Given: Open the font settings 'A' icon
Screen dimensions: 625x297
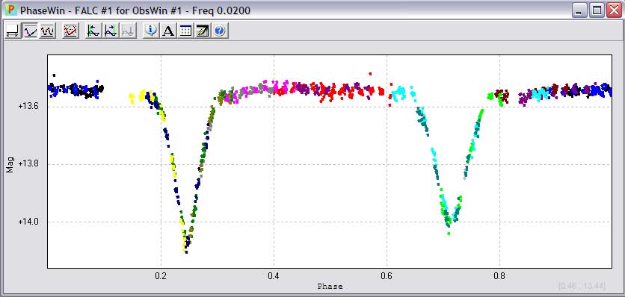Looking at the screenshot, I should (x=168, y=31).
